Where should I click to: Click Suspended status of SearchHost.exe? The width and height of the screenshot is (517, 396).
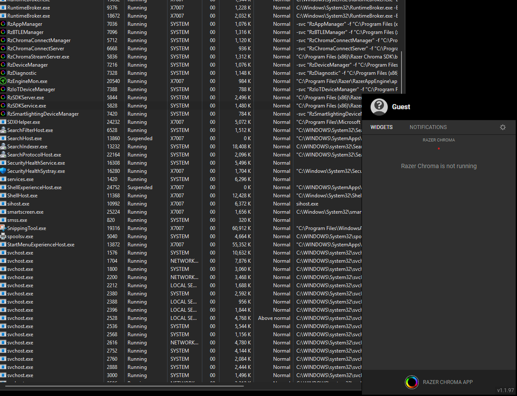click(x=140, y=138)
